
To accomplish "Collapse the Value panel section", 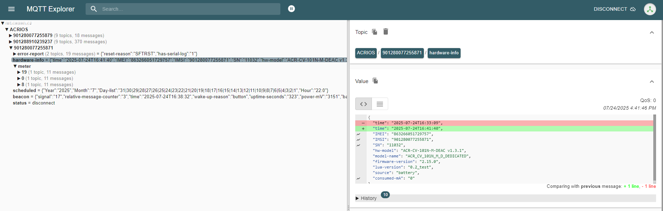I will click(x=652, y=82).
